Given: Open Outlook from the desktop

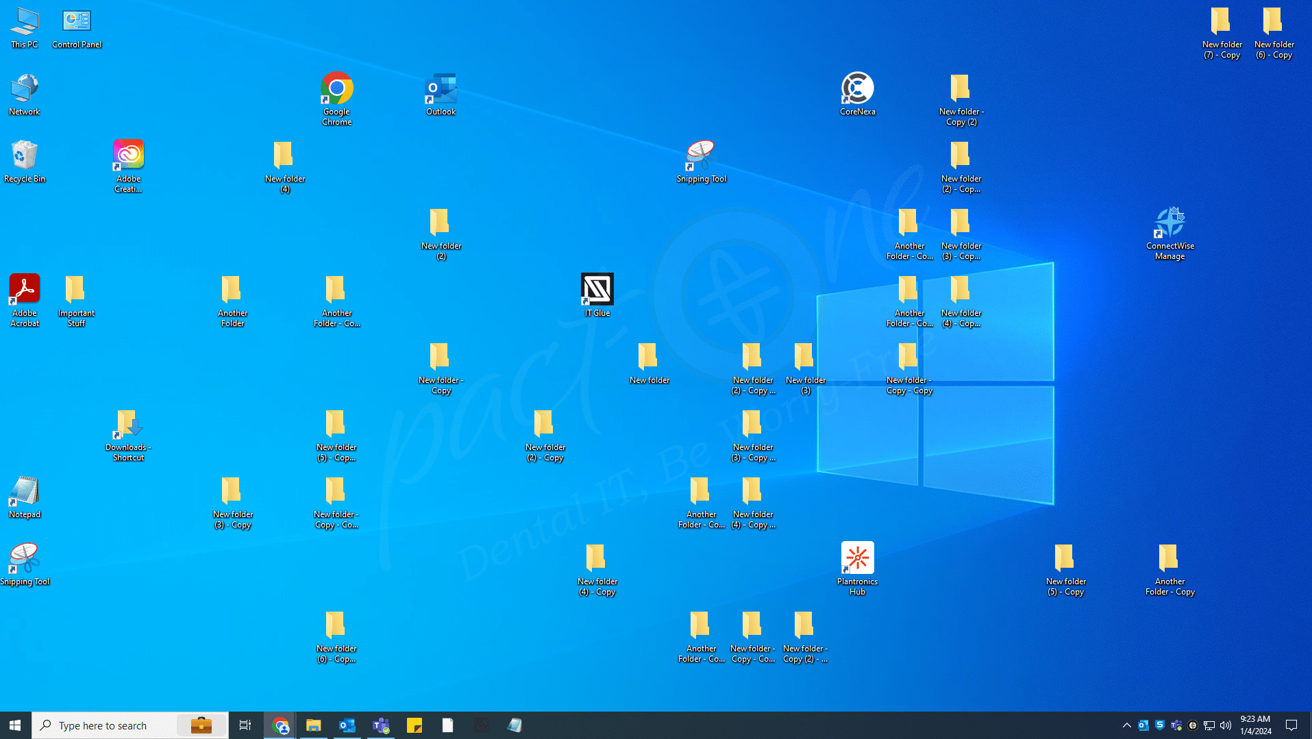Looking at the screenshot, I should point(440,89).
